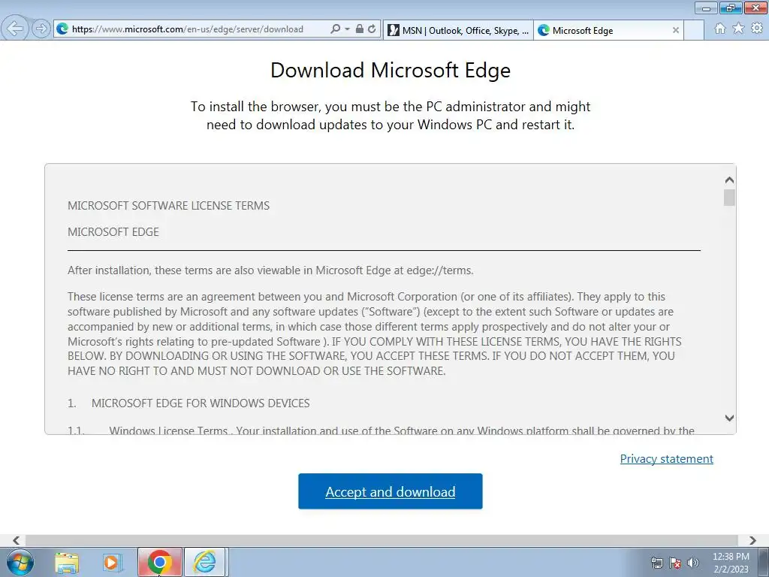769x577 pixels.
Task: Close the Microsoft Edge tab
Action: click(x=675, y=30)
